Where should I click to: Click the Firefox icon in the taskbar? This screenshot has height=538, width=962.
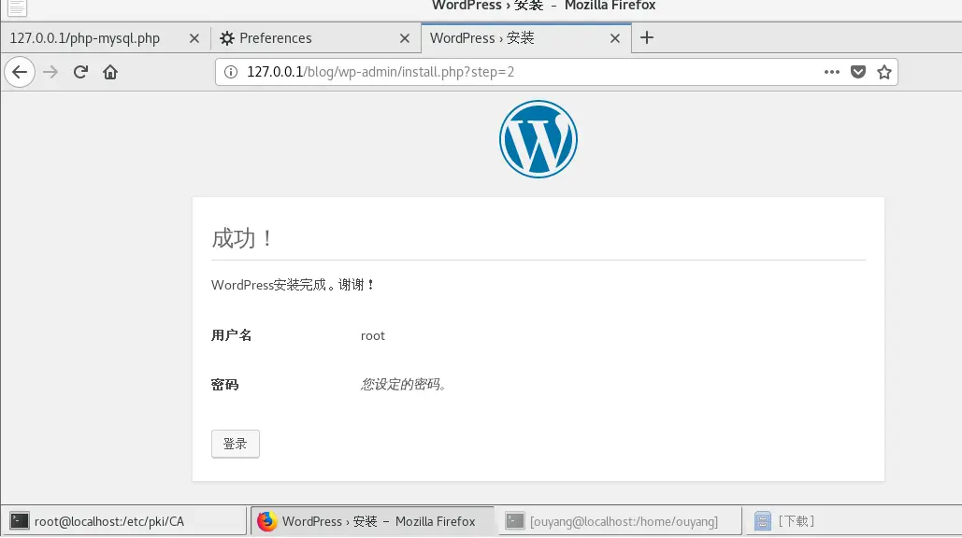(x=266, y=521)
